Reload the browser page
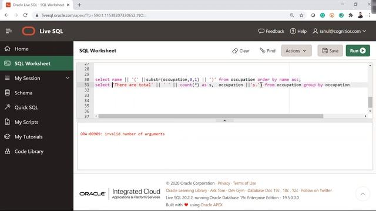 (x=25, y=15)
